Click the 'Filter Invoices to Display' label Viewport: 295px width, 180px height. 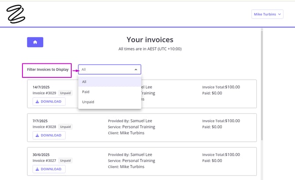47,70
